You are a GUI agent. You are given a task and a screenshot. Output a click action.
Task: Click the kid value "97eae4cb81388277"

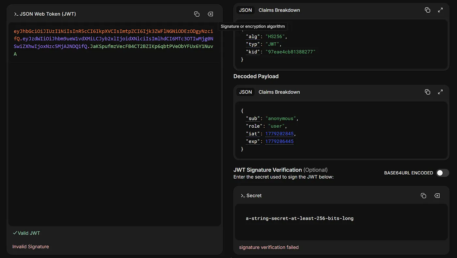point(291,52)
